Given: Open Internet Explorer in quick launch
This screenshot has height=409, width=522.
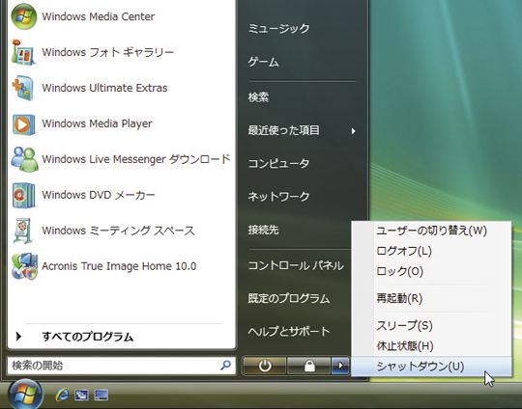Looking at the screenshot, I should tap(62, 395).
